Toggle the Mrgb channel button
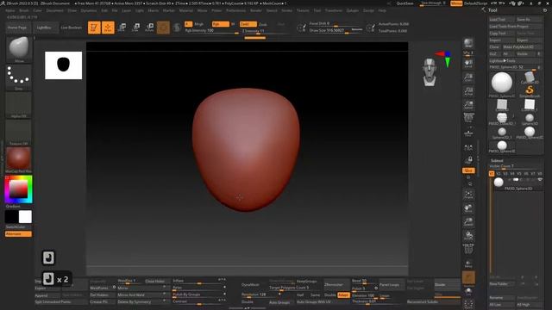This screenshot has width=552, height=310. (x=198, y=24)
